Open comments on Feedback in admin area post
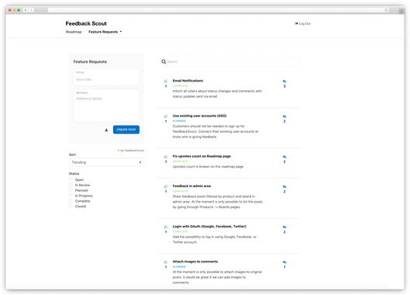 pyautogui.click(x=284, y=186)
